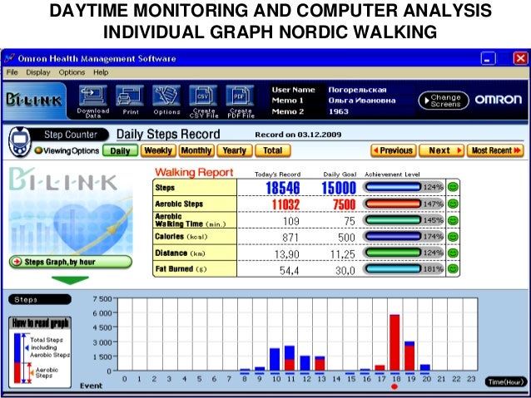Click the Walking Report heading
This screenshot has width=531, height=398.
click(194, 173)
